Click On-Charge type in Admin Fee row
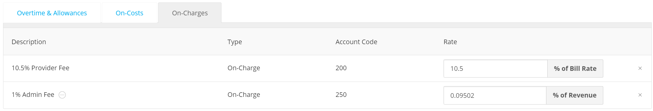Screen dimensions: 653x111 click(244, 94)
